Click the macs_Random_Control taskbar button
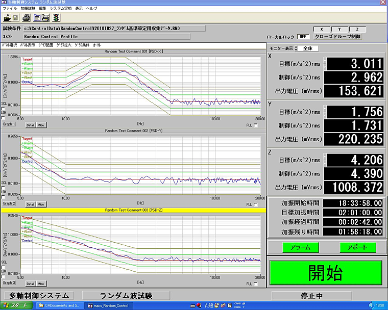388x310 pixels. (109, 306)
